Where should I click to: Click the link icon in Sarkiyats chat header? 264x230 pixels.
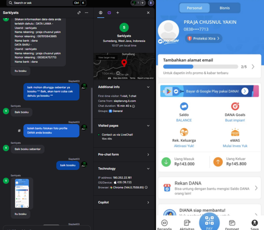[79, 13]
